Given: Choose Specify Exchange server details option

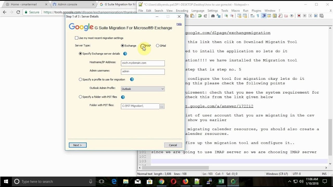Looking at the screenshot, I should pyautogui.click(x=80, y=54).
